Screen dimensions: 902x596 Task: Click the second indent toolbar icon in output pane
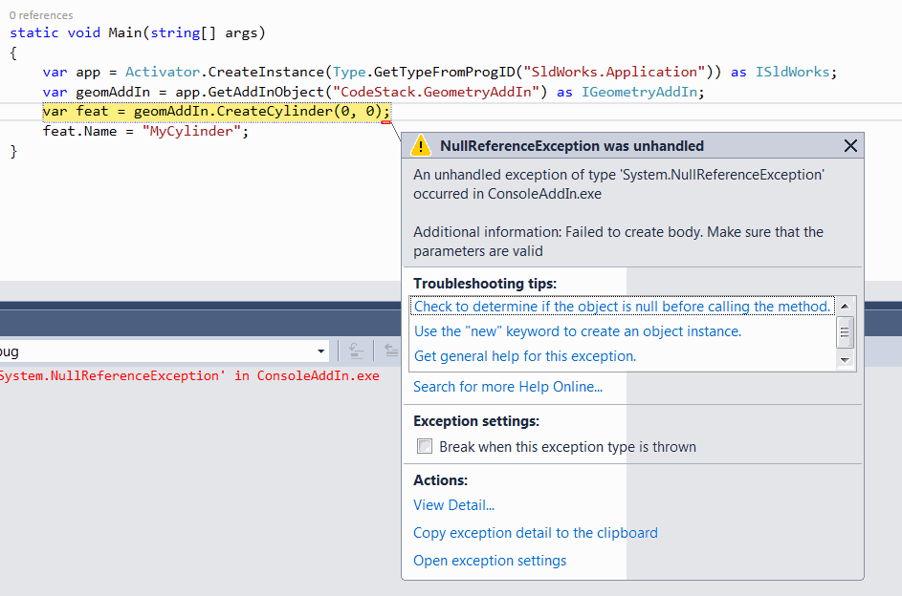tap(392, 351)
